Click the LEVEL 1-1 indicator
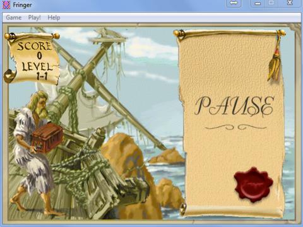Viewport: 303px width, 227px height. click(37, 71)
